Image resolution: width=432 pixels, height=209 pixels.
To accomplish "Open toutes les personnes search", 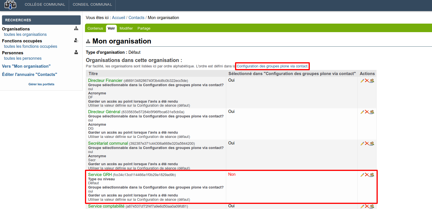I will click(x=23, y=58).
